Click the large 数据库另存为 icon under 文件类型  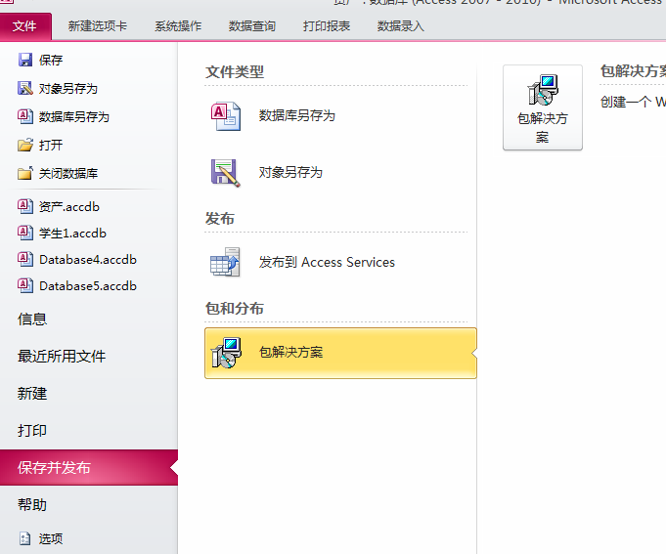pyautogui.click(x=226, y=116)
